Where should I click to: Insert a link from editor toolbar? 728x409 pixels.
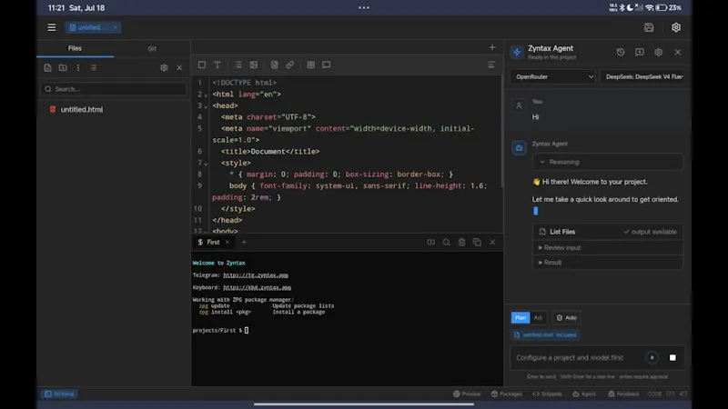tap(289, 65)
